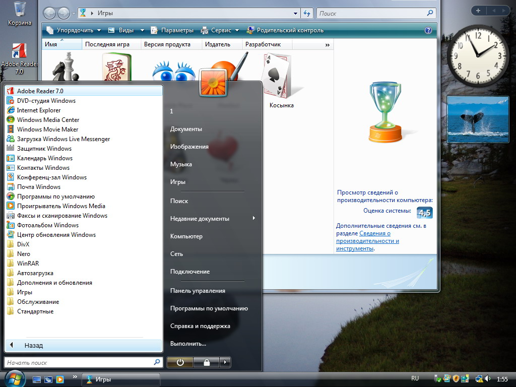516x387 pixels.
Task: Open Факсы и сканирование Windows
Action: click(x=84, y=216)
